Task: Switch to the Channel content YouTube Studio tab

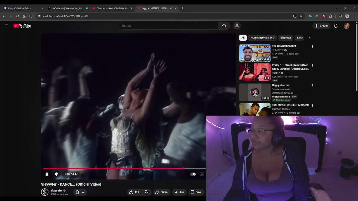Action: (x=111, y=8)
